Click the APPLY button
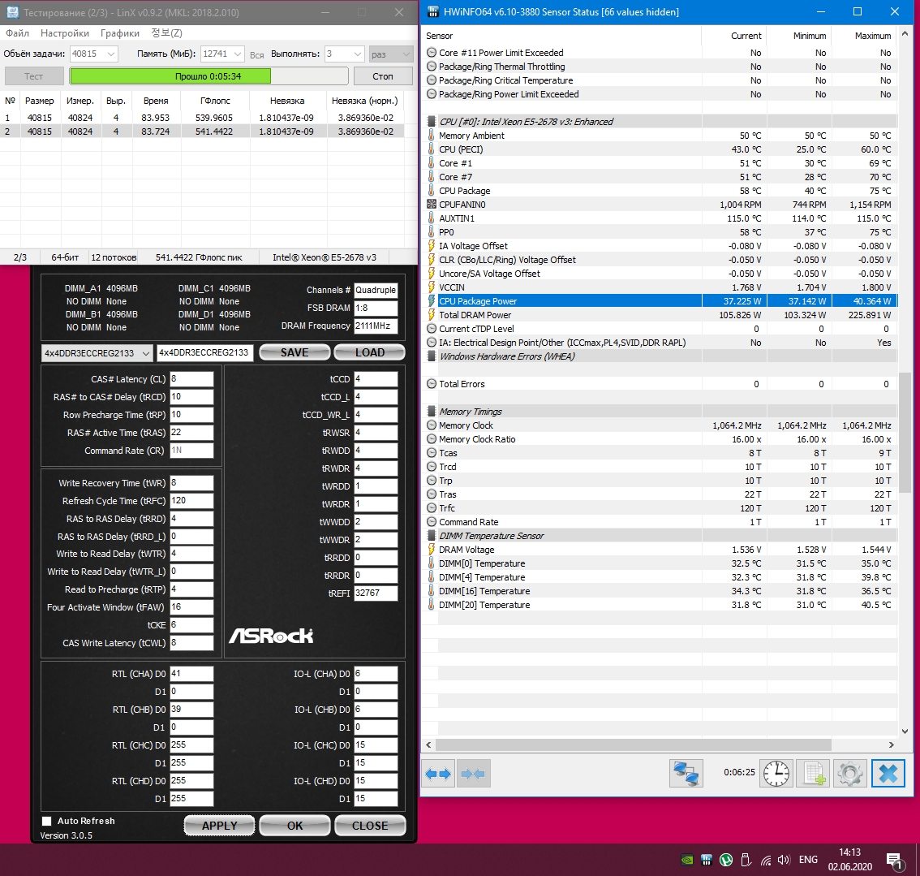This screenshot has height=876, width=920. click(x=219, y=826)
